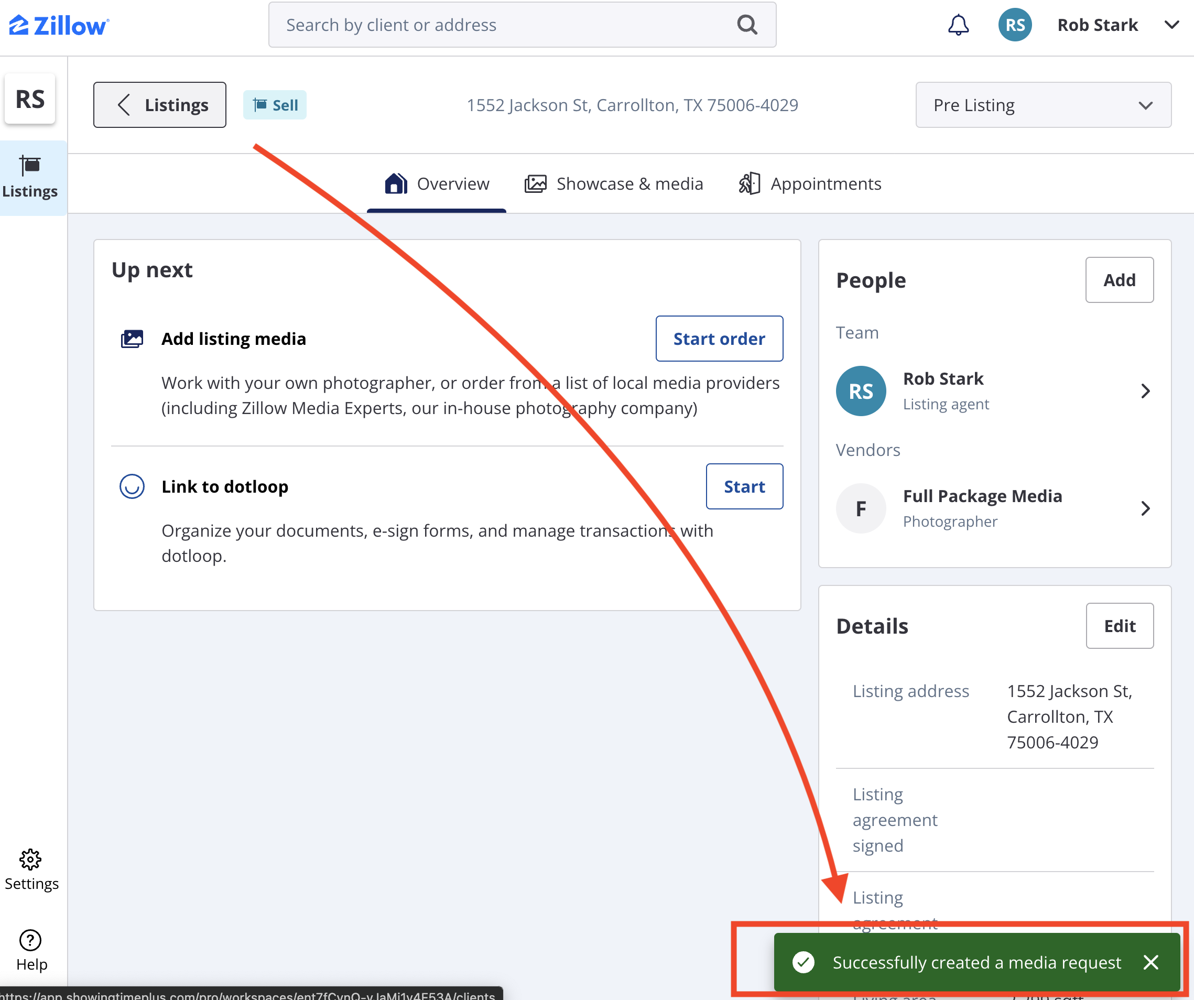Viewport: 1194px width, 1000px height.
Task: Click the RS workspace tile in the sidebar
Action: (30, 99)
